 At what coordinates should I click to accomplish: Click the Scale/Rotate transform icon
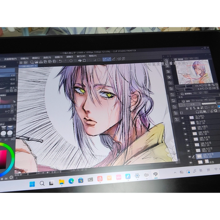[x=84, y=60]
